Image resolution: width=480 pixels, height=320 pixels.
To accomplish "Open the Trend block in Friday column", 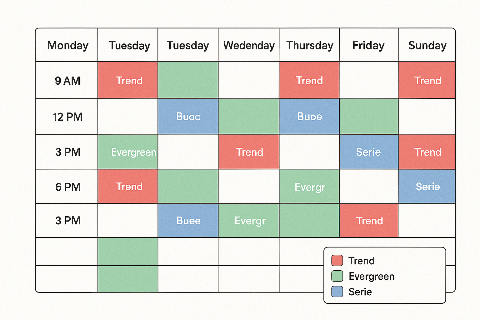I will coord(369,221).
